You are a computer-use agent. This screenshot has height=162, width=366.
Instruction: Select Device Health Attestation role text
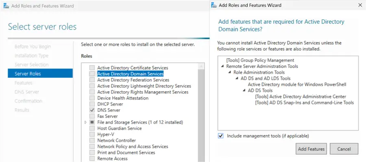click(123, 98)
